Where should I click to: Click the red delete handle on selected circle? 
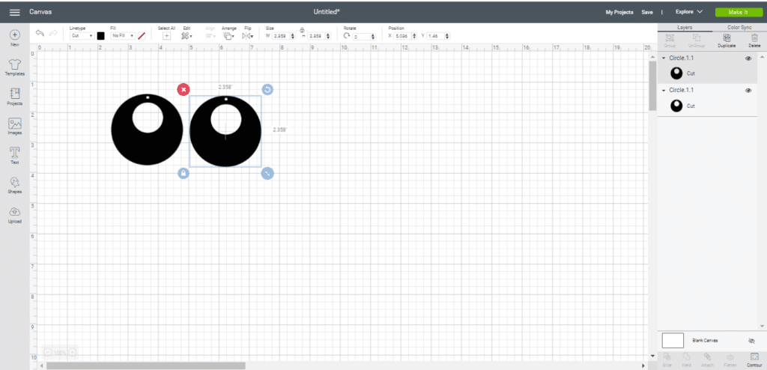pos(184,89)
